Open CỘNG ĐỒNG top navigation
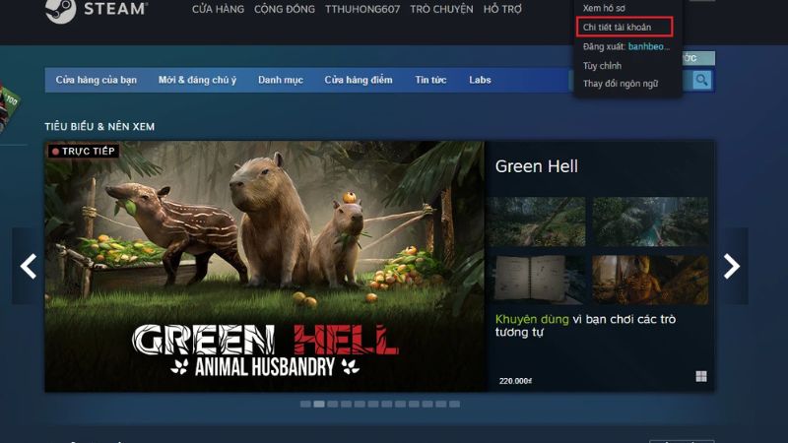 (x=285, y=9)
